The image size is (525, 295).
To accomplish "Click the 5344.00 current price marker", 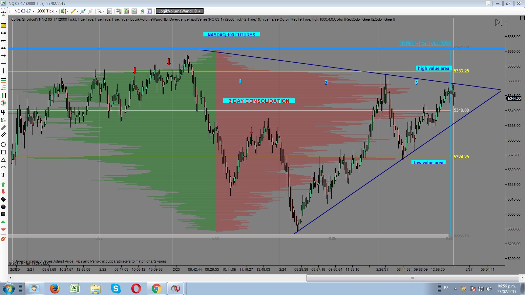I will [x=514, y=98].
